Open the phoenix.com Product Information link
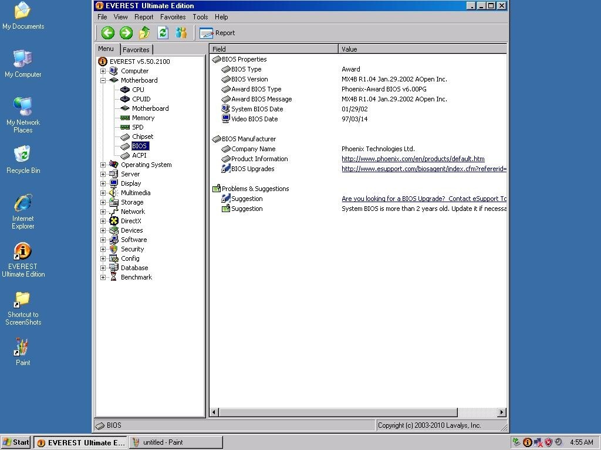601x450 pixels. click(x=413, y=159)
